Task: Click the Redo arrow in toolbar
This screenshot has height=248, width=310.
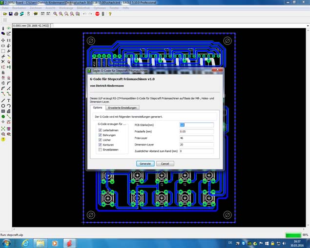Action: (x=90, y=14)
